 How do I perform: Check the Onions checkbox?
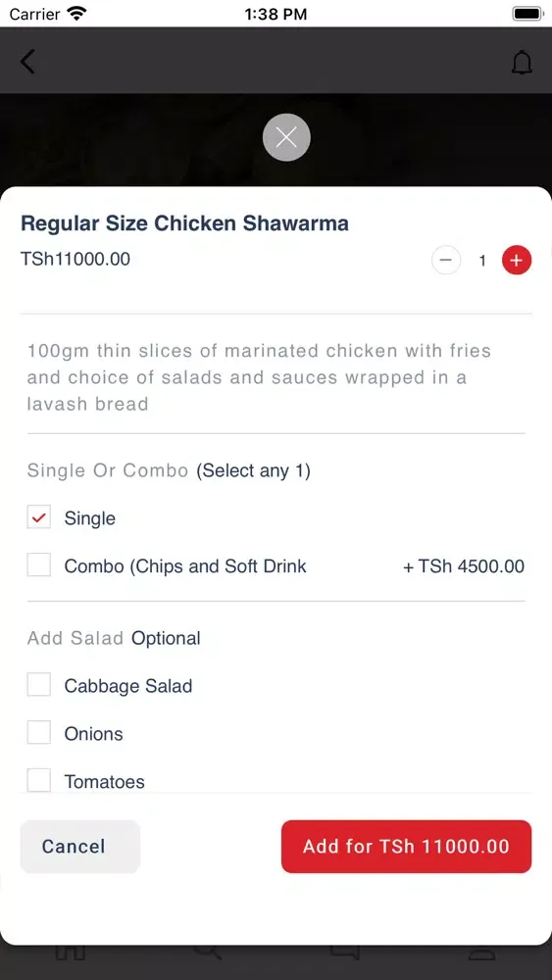39,732
